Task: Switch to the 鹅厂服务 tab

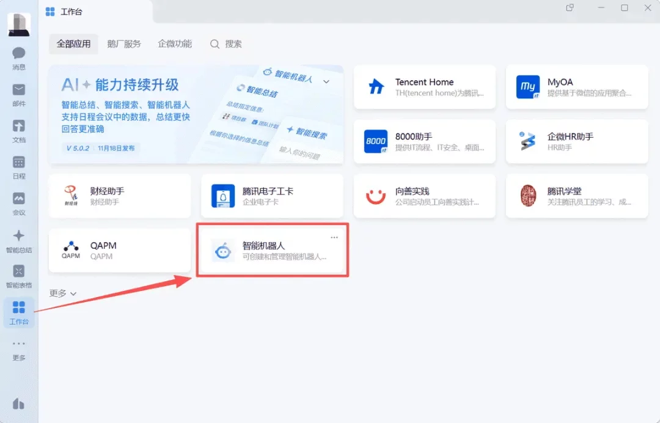Action: pos(123,44)
